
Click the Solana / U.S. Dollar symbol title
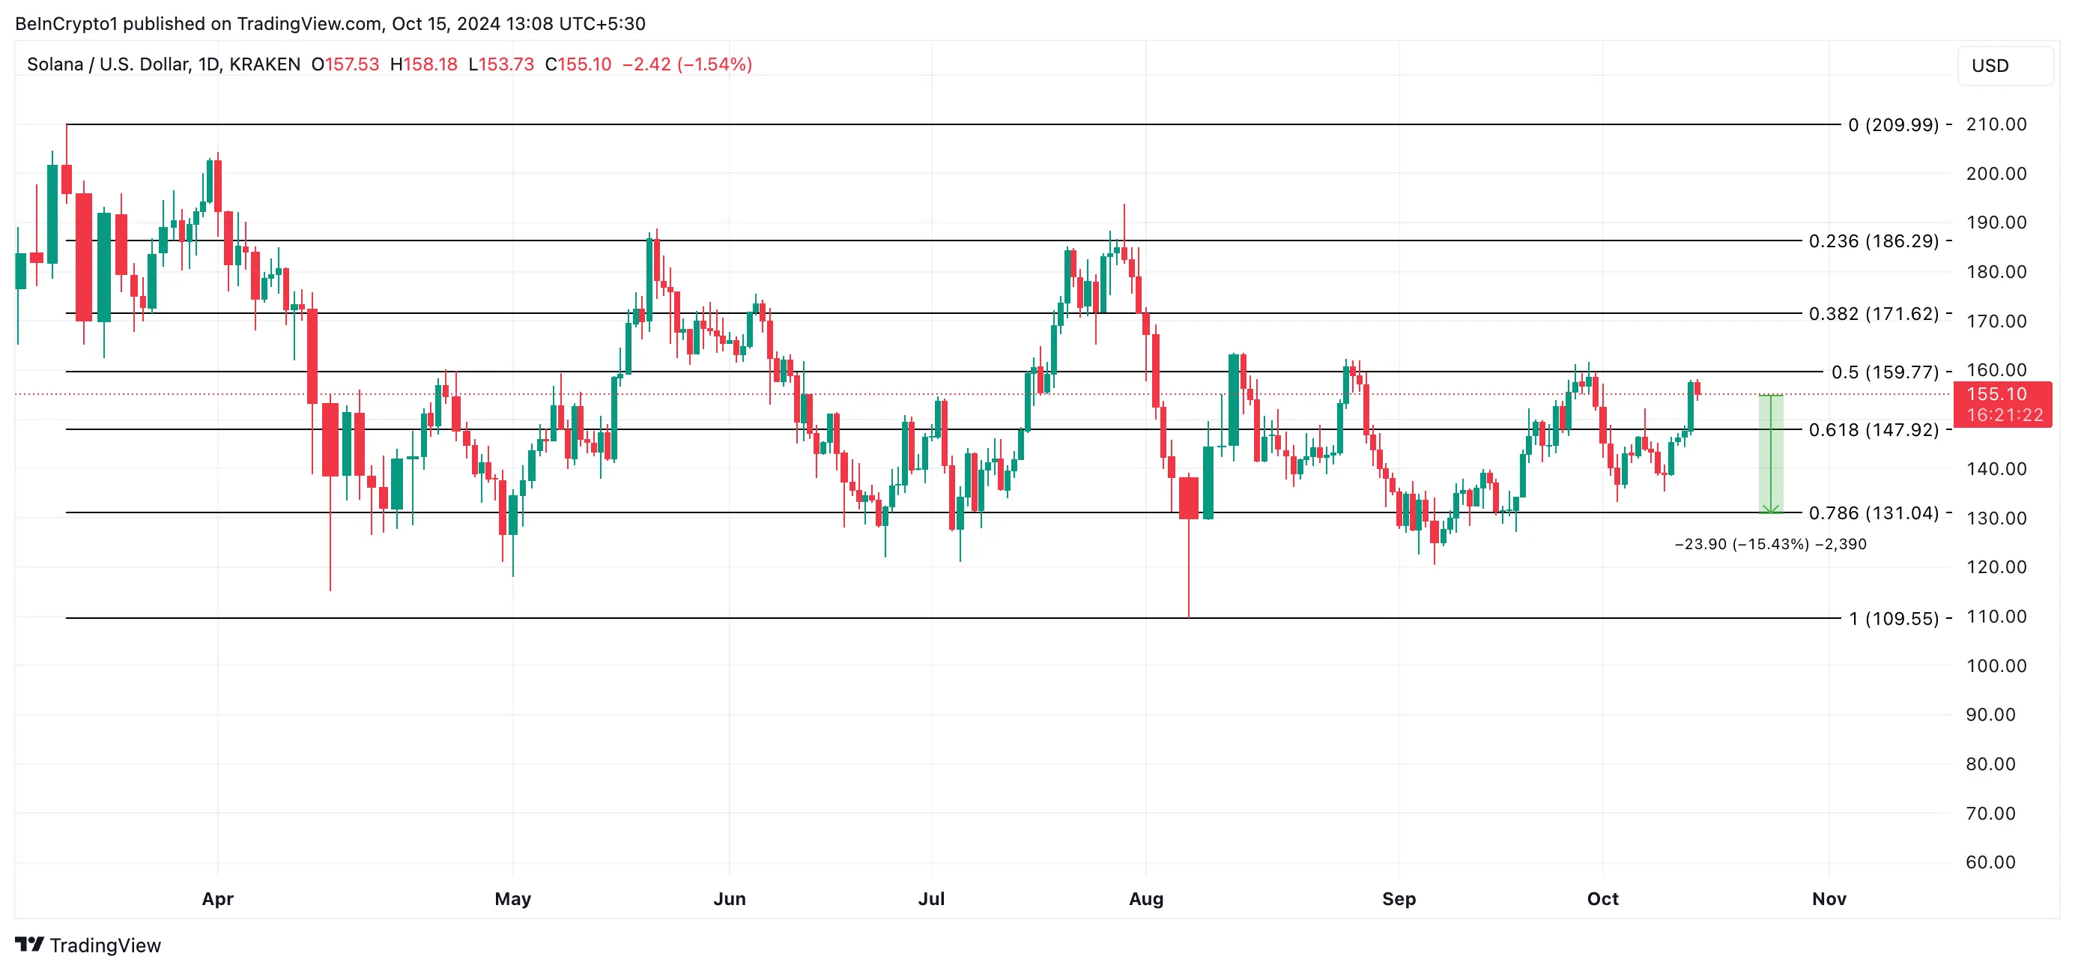click(109, 64)
